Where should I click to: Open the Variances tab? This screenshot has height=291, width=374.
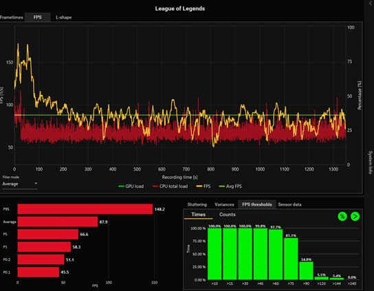[224, 204]
